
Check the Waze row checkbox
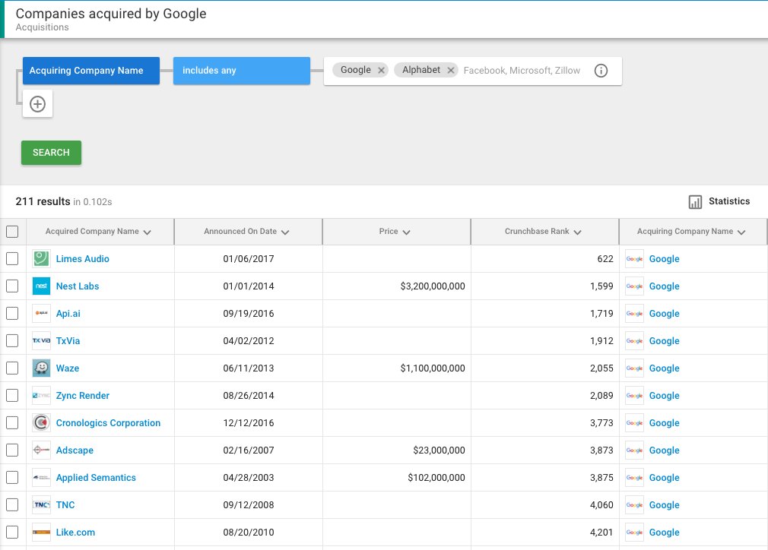tap(12, 368)
